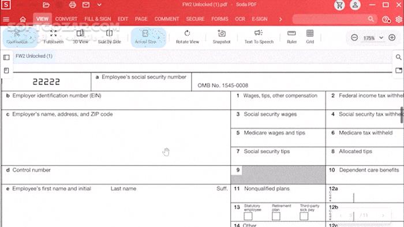The image size is (404, 227).
Task: Open the help icon
Action: [386, 20]
